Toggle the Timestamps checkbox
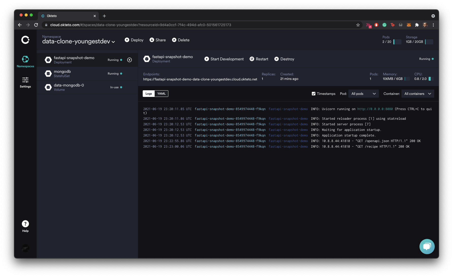The image size is (453, 277). (x=314, y=94)
